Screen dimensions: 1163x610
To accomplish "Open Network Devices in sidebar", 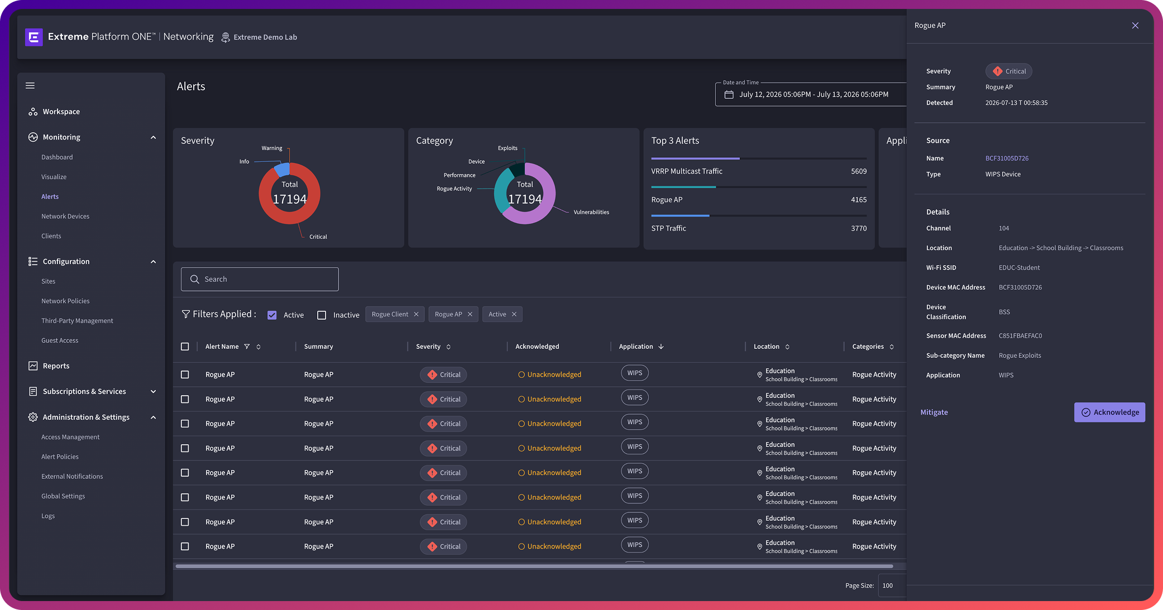I will pyautogui.click(x=65, y=217).
